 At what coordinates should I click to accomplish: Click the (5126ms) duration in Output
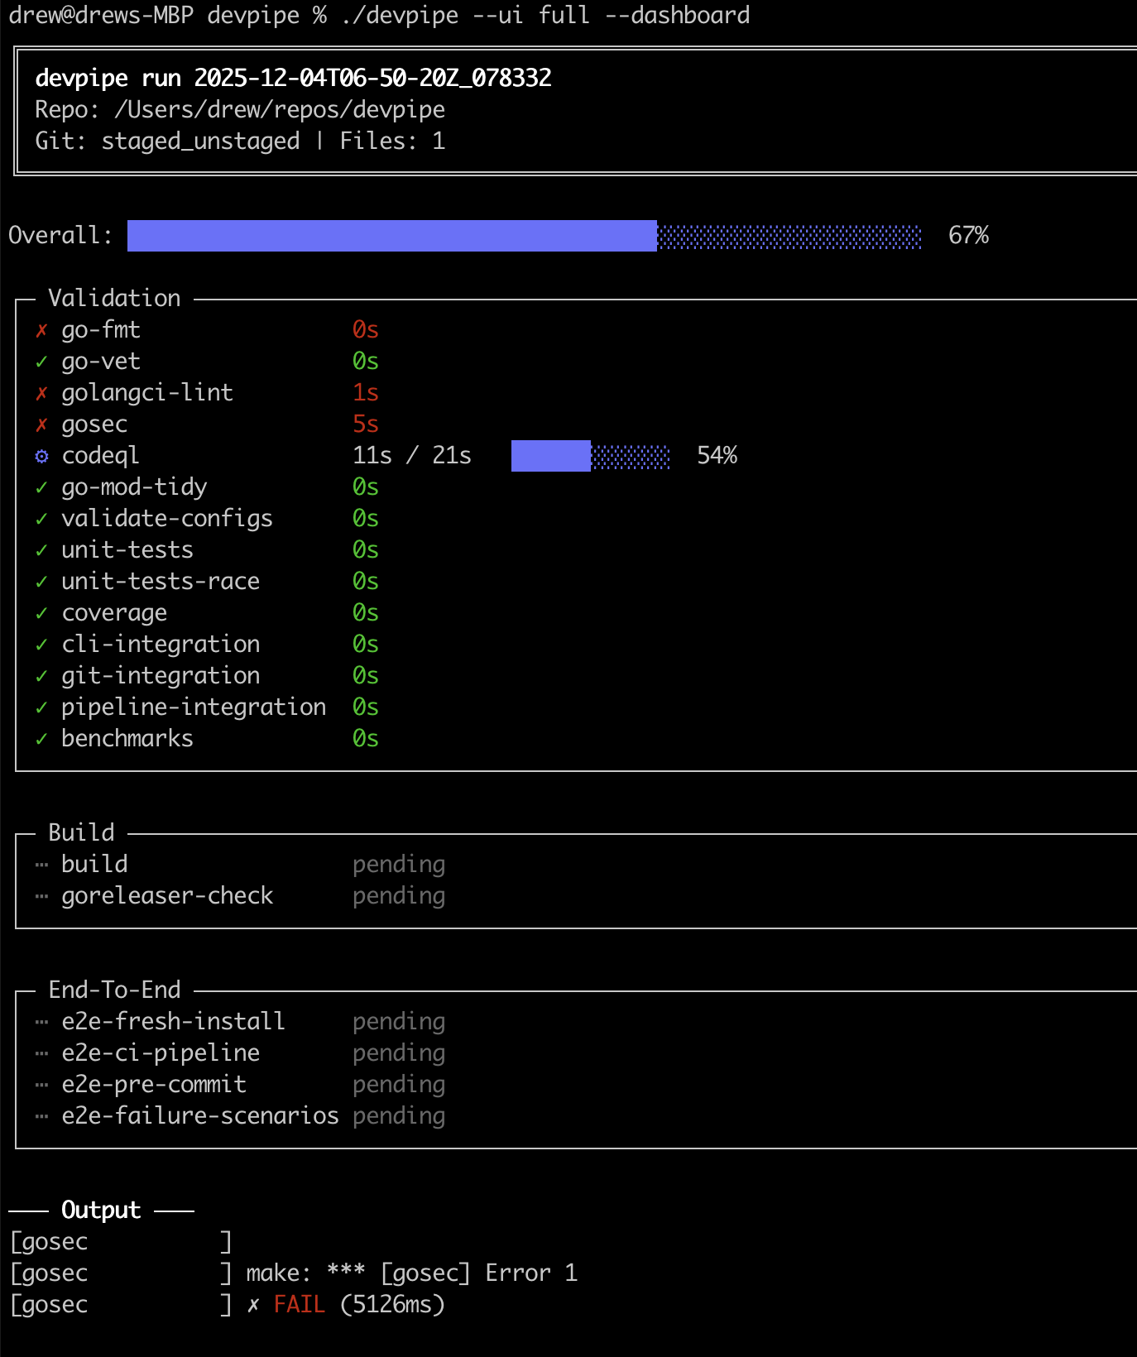click(x=392, y=1305)
